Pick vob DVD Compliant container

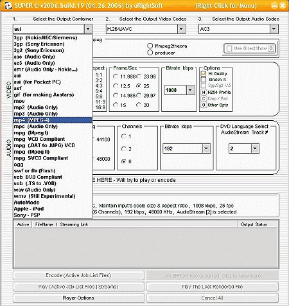[53, 177]
